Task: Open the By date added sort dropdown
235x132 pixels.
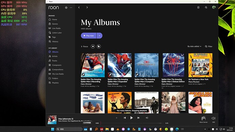Action: [x=194, y=46]
